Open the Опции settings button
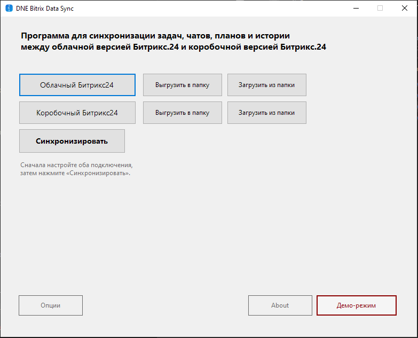 click(51, 305)
